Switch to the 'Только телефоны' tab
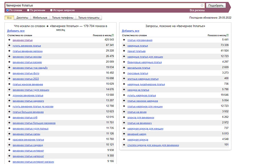271x164 pixels. tap(63, 18)
